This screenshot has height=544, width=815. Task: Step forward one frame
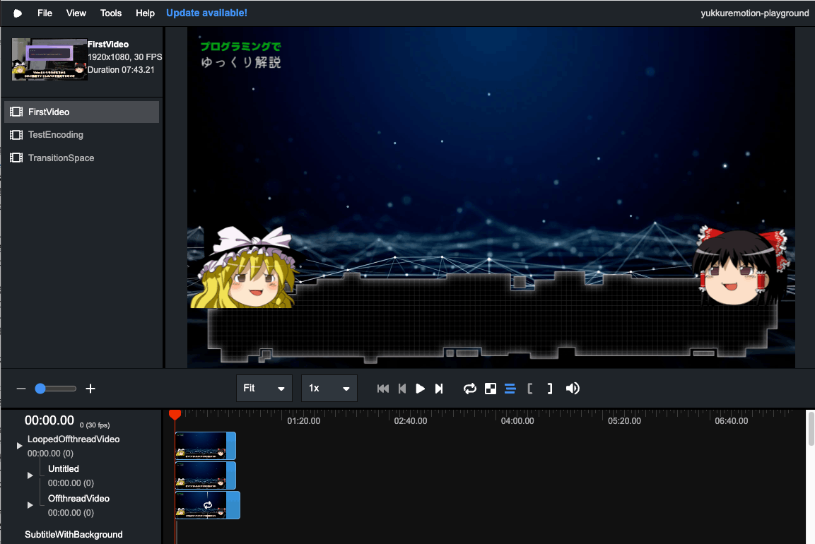pyautogui.click(x=439, y=389)
